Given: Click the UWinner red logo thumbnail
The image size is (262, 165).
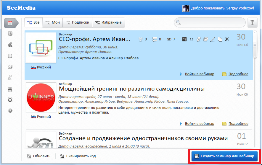Looking at the screenshot, I should [x=41, y=97].
